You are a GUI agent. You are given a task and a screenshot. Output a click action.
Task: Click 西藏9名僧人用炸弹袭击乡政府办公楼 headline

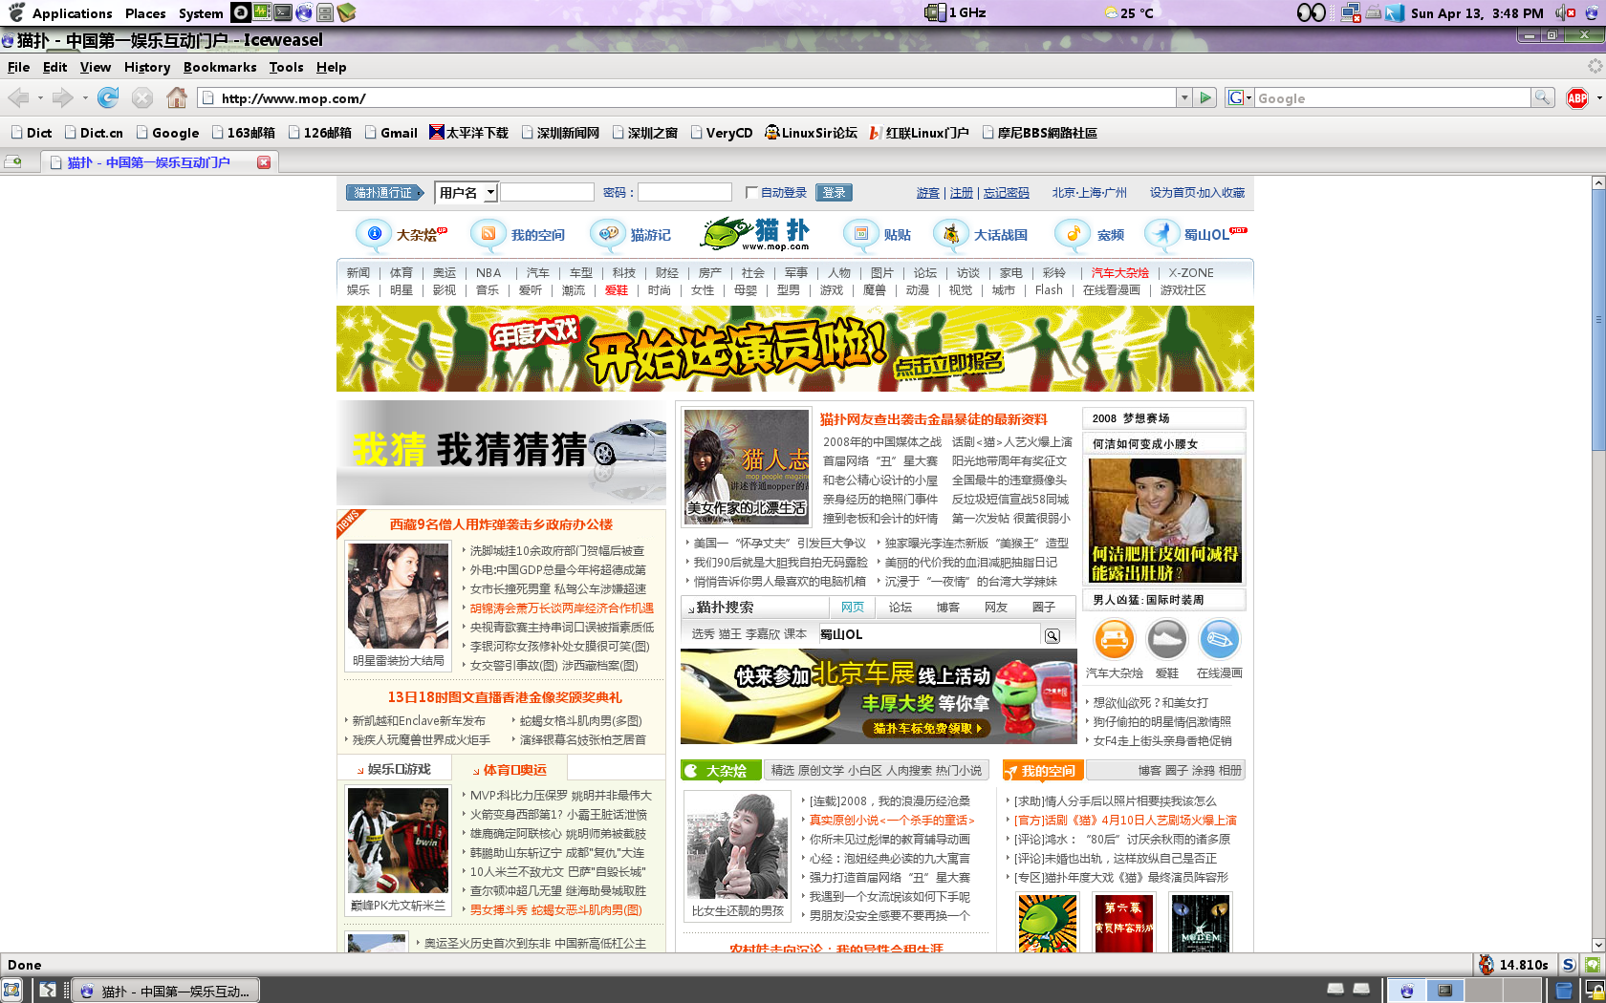[x=501, y=524]
